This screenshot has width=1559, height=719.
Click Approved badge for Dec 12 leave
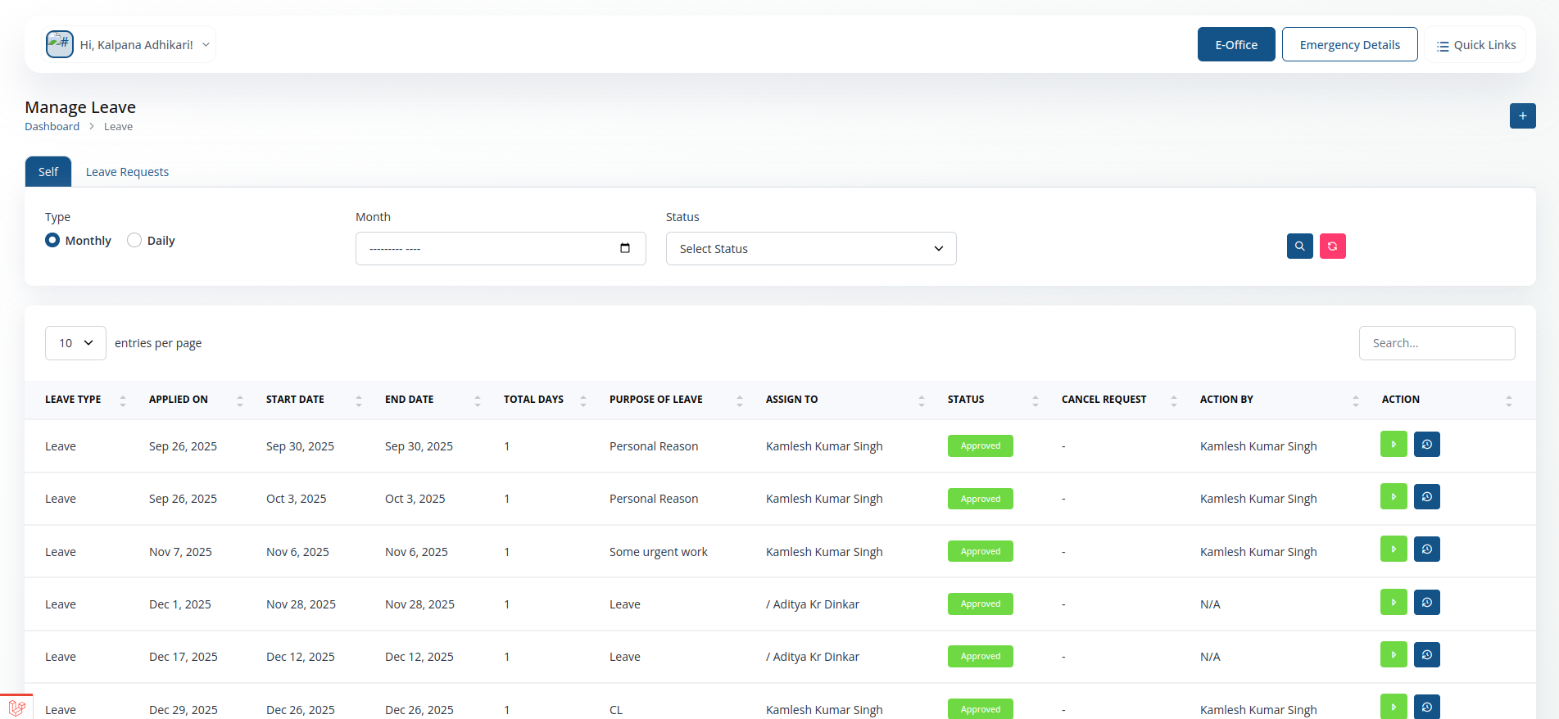(981, 656)
